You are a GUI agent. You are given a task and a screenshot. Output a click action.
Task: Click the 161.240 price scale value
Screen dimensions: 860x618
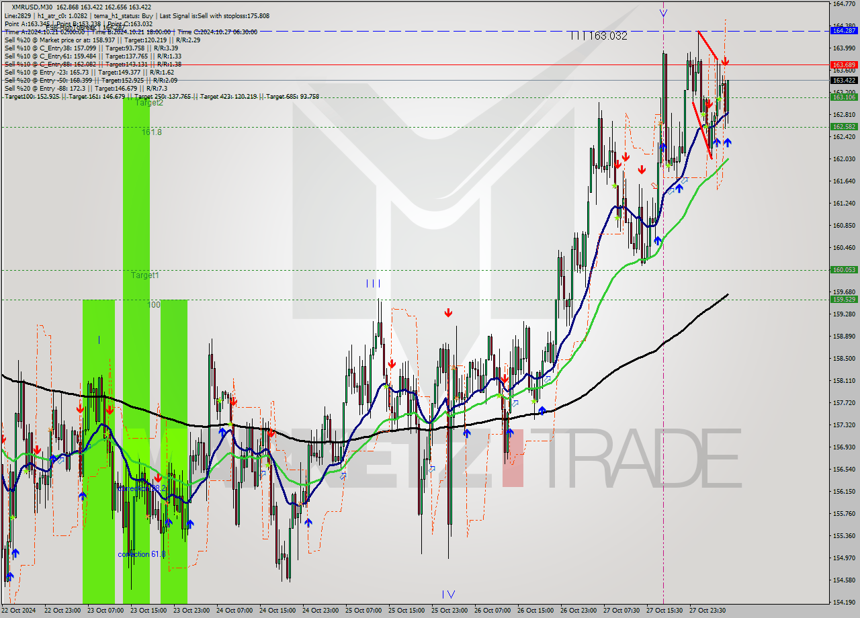pos(844,203)
